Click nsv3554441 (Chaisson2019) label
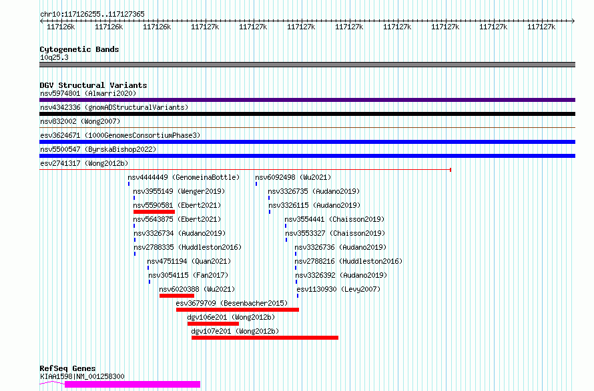This screenshot has width=594, height=391. tap(334, 219)
